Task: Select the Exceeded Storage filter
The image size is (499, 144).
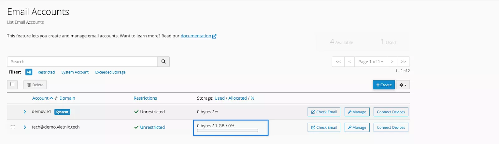Action: pyautogui.click(x=110, y=72)
